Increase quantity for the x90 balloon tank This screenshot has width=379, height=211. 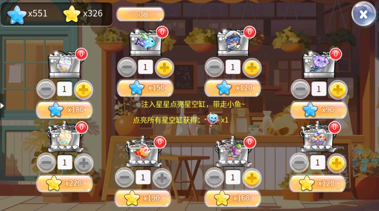tap(338, 90)
